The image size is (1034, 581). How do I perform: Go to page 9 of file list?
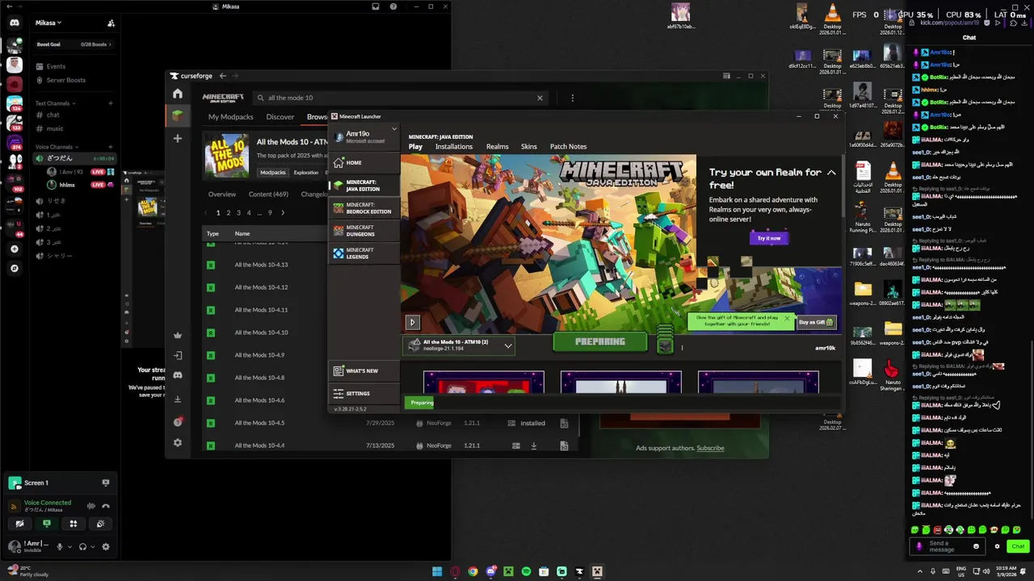pos(270,213)
